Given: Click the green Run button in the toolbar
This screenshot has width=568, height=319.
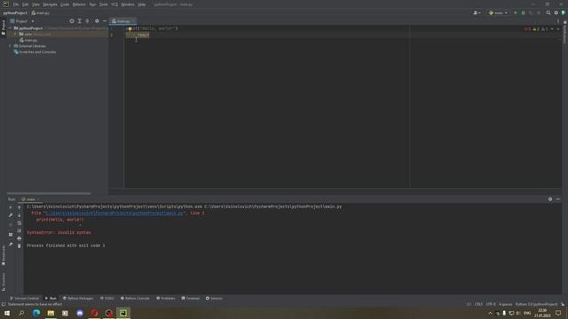Looking at the screenshot, I should (x=516, y=13).
